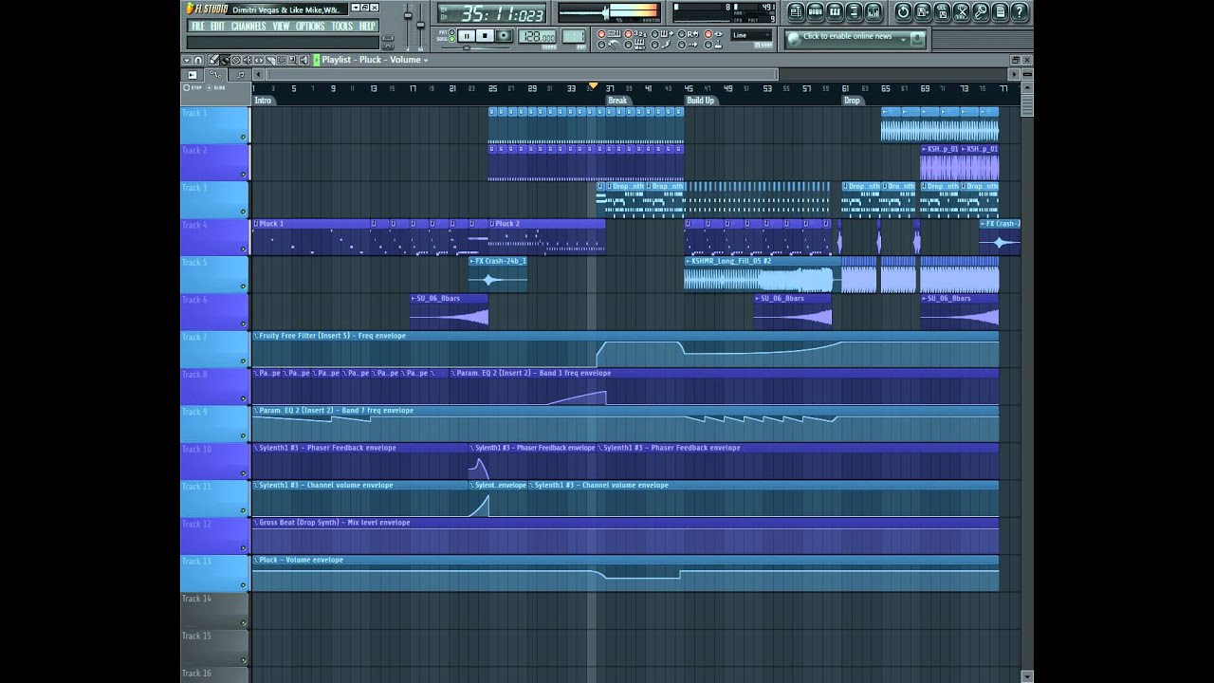Viewport: 1214px width, 683px height.
Task: Open the TOOLS menu
Action: point(342,27)
